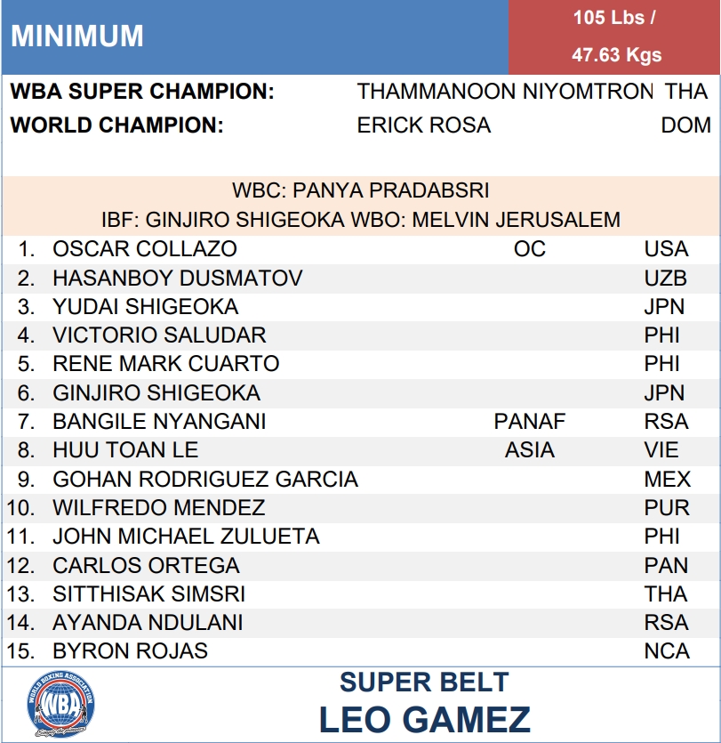The image size is (721, 743).
Task: Select the MINIMUM division header
Action: point(77,36)
